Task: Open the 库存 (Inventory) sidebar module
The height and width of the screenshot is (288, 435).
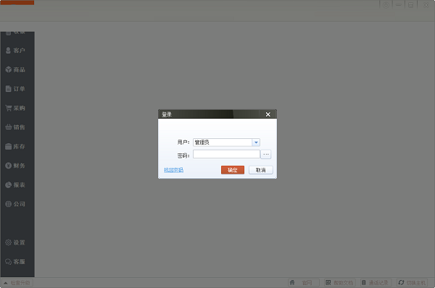Action: 15,146
